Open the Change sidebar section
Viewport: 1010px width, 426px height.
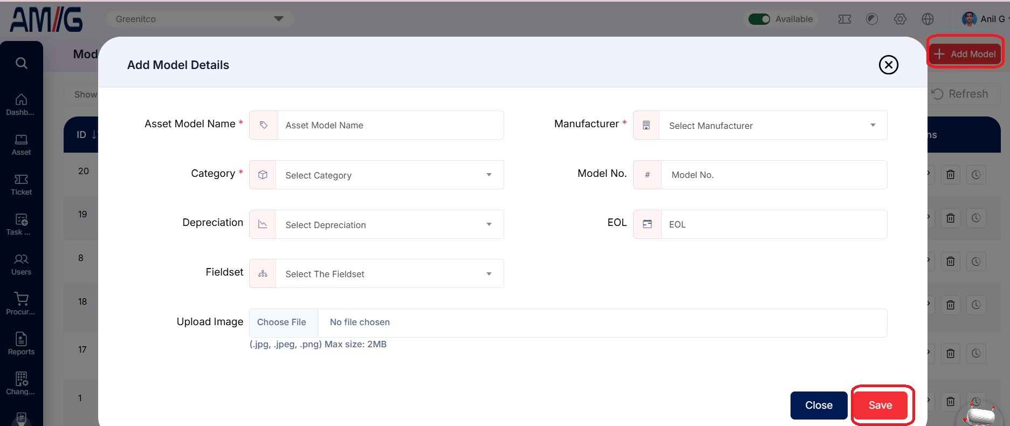(21, 384)
